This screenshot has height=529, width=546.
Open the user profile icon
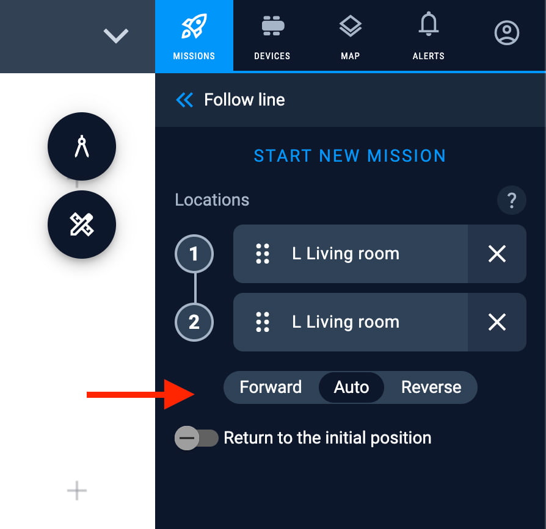pyautogui.click(x=507, y=33)
